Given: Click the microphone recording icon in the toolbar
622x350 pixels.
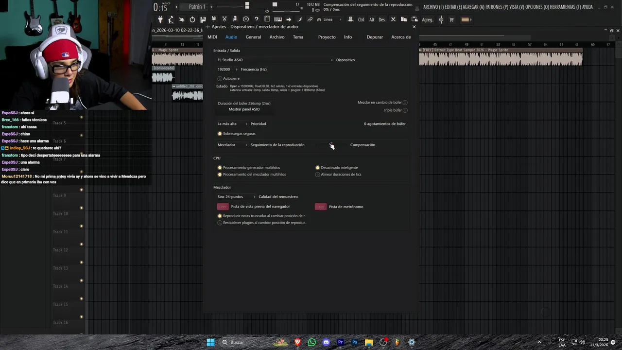Looking at the screenshot, I should coord(235,19).
